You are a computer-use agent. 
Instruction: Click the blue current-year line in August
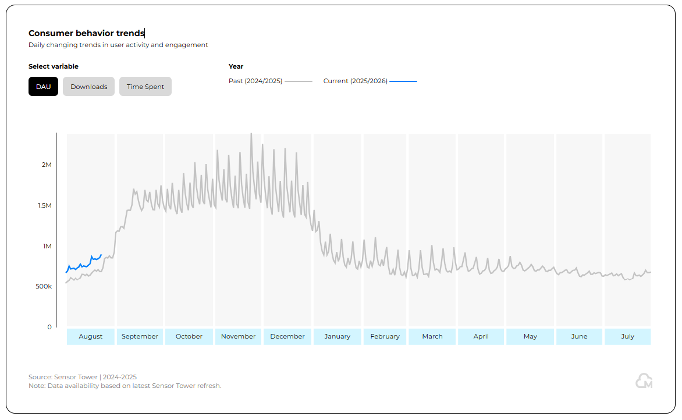83,265
